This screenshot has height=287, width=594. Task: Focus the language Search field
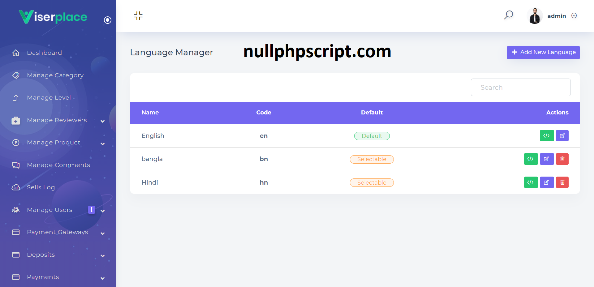point(520,88)
